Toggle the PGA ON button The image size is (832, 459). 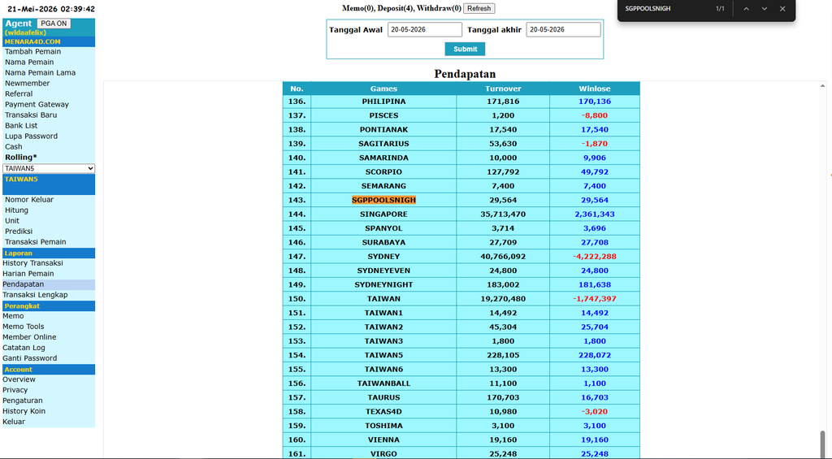(x=54, y=24)
